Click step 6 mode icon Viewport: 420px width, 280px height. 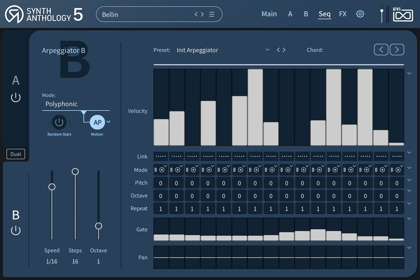click(x=239, y=170)
